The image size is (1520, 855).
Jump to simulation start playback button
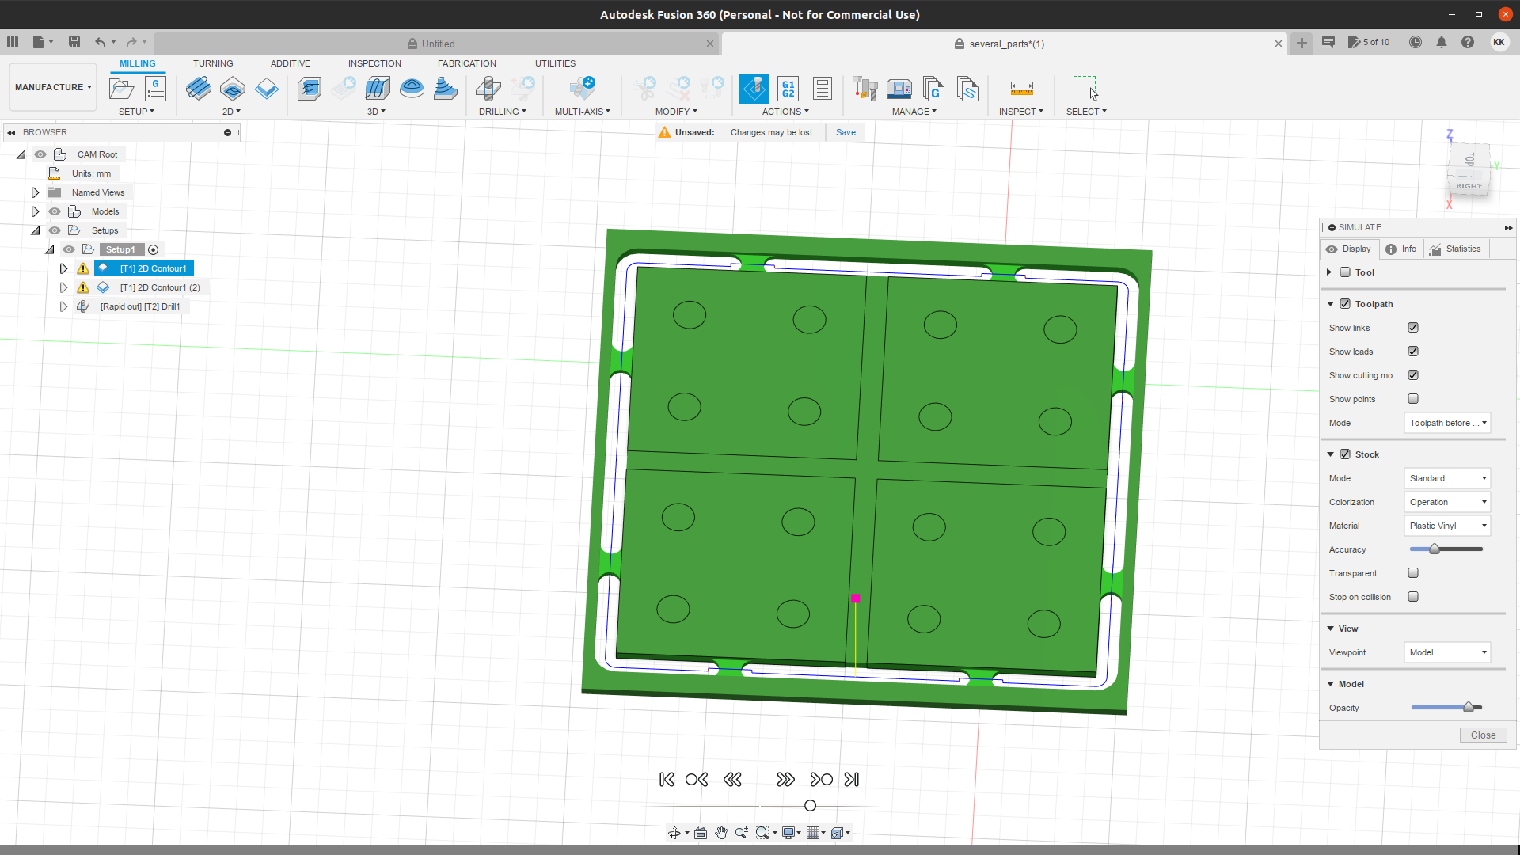point(667,780)
